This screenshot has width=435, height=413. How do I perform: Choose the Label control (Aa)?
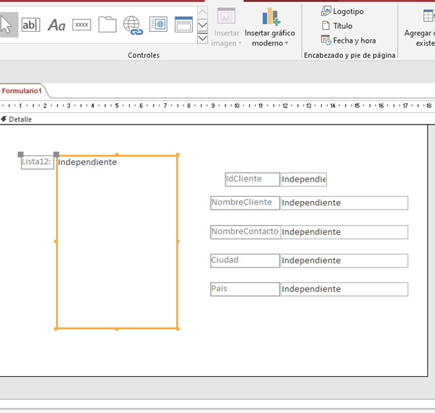57,25
